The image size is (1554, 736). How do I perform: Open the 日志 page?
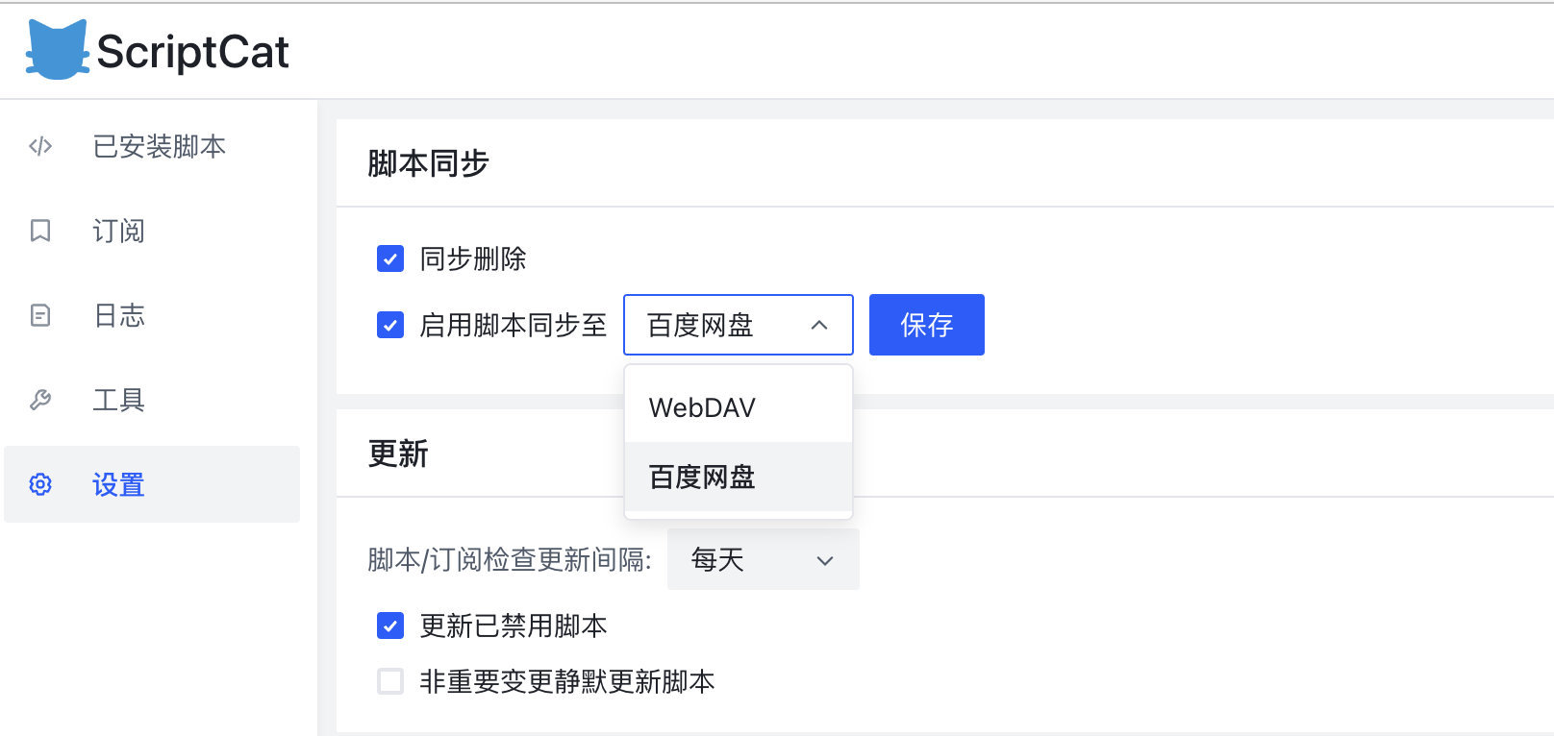point(117,315)
